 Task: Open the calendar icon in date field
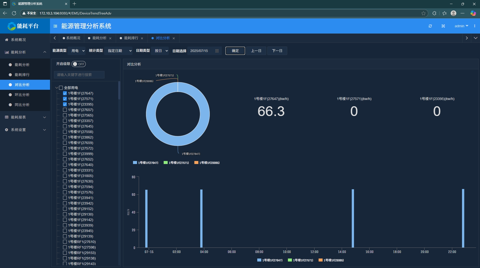click(217, 51)
